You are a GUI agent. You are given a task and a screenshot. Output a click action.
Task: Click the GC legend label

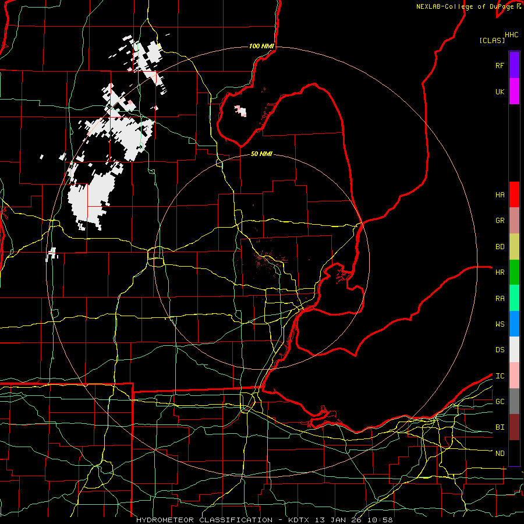[500, 402]
